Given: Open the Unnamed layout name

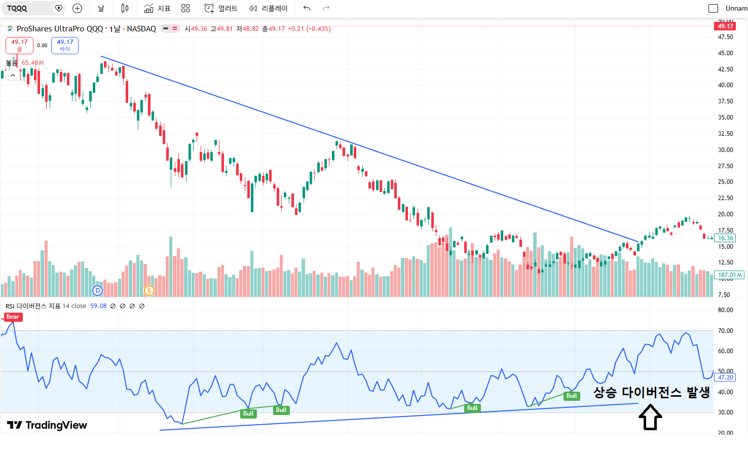Looking at the screenshot, I should click(736, 8).
